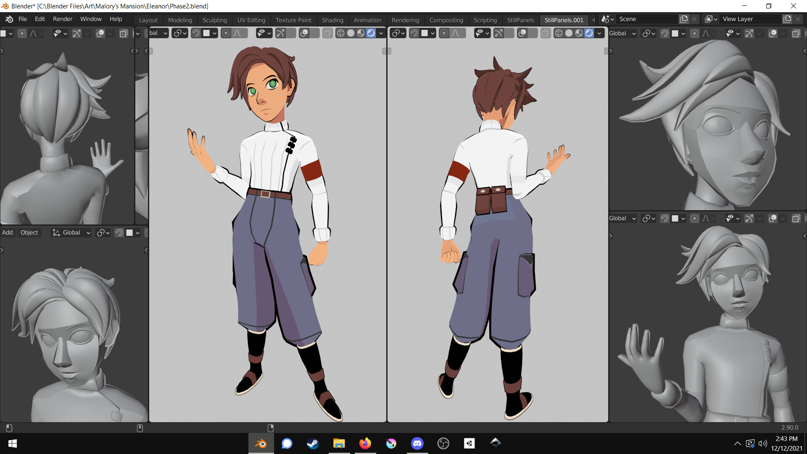807x454 pixels.
Task: Toggle overlays in the back-view viewport header
Action: pyautogui.click(x=522, y=33)
